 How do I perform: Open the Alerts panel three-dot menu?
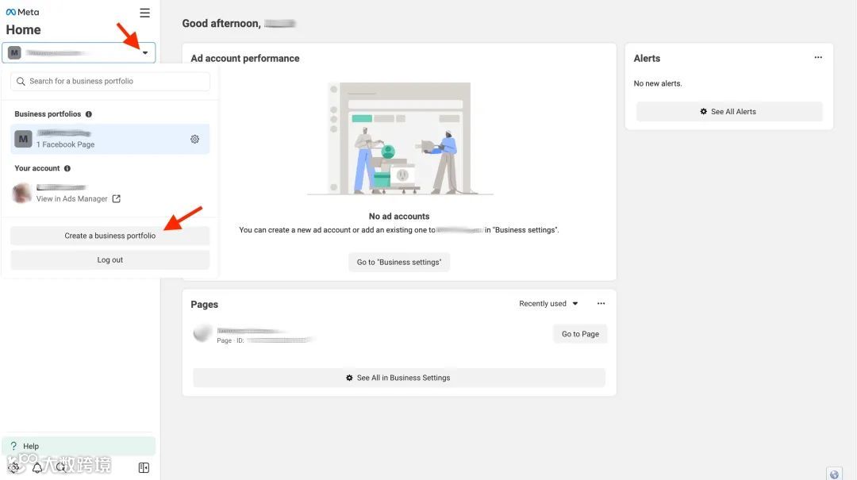click(818, 57)
